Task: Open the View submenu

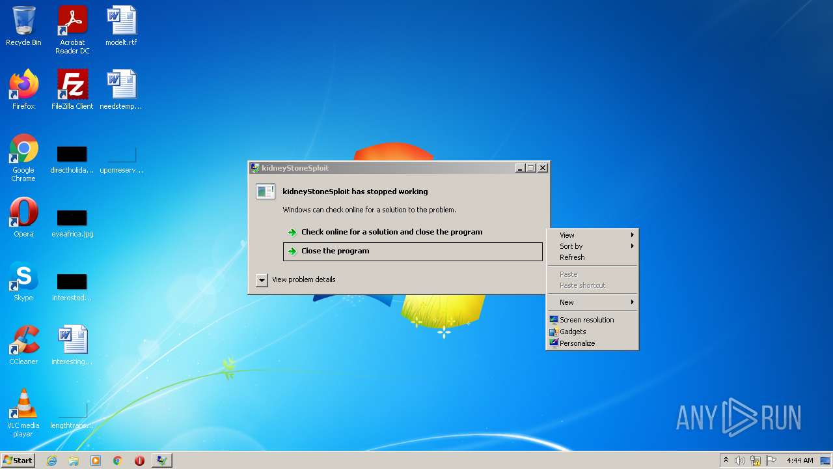Action: 592,235
